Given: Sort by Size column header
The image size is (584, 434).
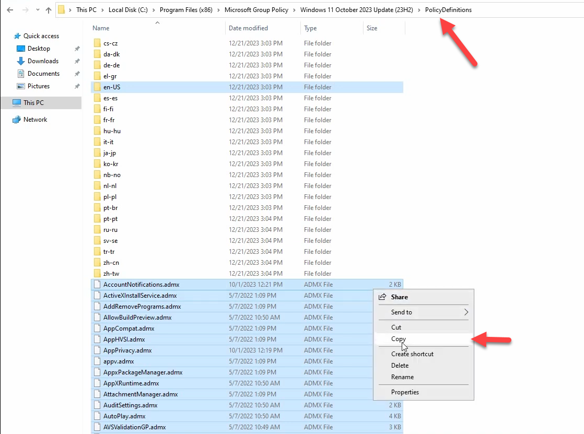Looking at the screenshot, I should coord(372,28).
